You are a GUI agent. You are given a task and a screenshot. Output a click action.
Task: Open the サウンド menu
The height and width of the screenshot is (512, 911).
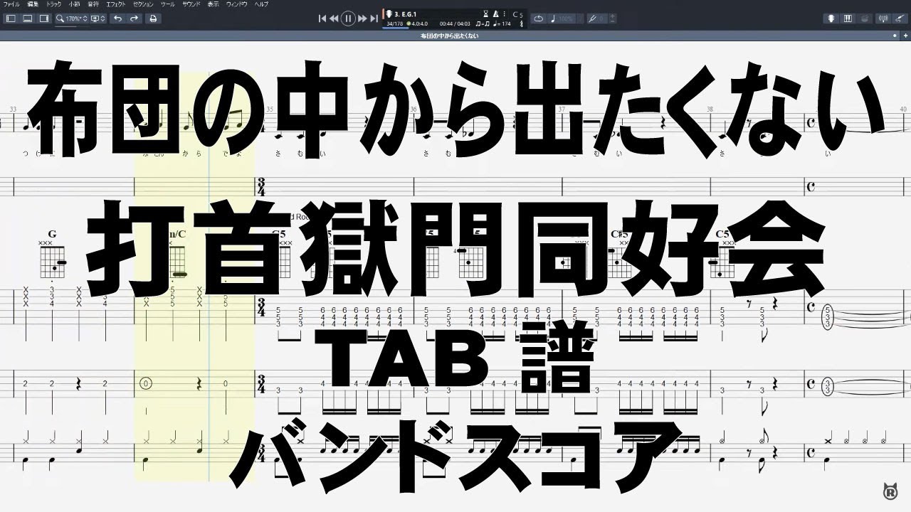tap(191, 4)
